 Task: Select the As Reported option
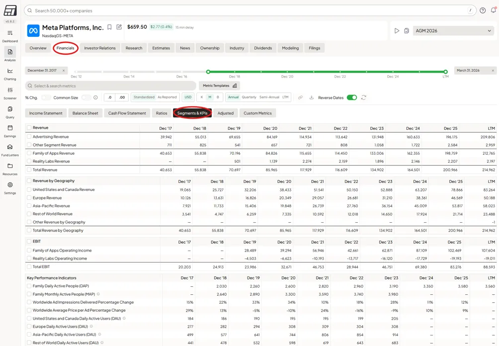click(x=167, y=97)
